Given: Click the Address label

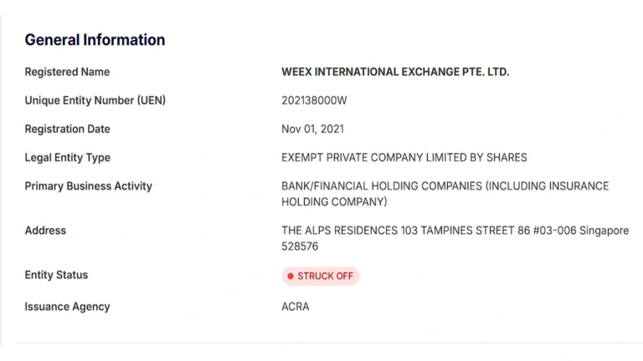Looking at the screenshot, I should coord(45,231).
